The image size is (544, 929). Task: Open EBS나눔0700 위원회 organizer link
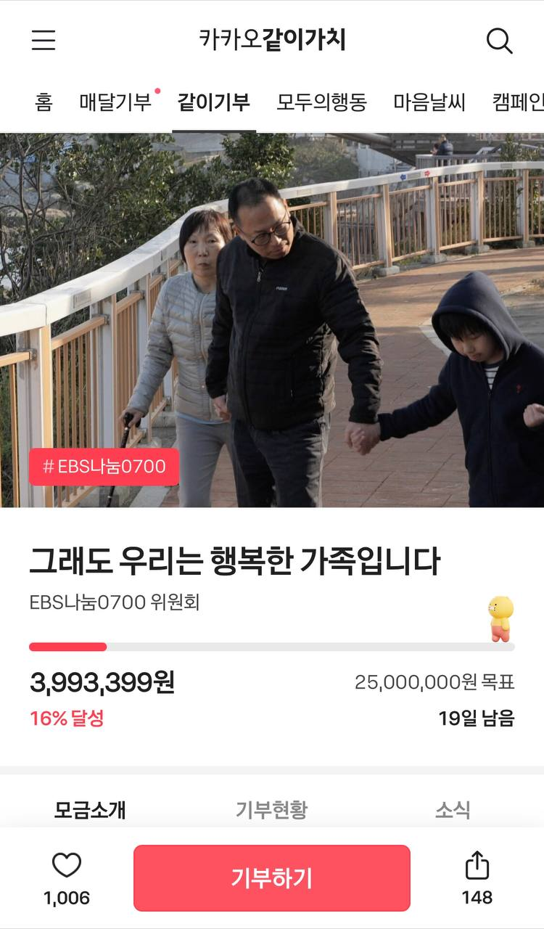click(115, 602)
